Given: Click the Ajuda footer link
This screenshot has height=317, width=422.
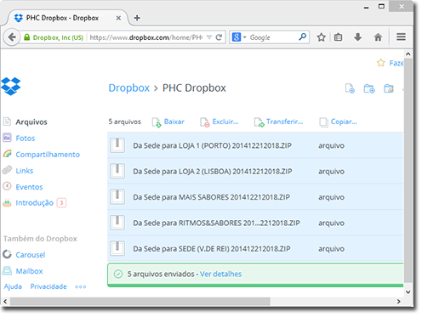Looking at the screenshot, I should point(13,286).
